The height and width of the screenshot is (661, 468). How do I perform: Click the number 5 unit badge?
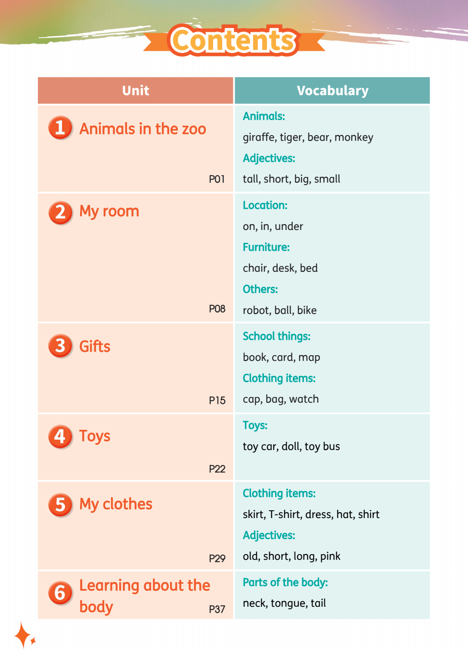[x=60, y=505]
